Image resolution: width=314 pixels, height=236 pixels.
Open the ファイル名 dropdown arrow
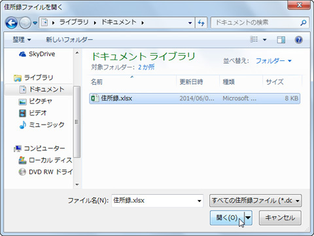click(200, 201)
